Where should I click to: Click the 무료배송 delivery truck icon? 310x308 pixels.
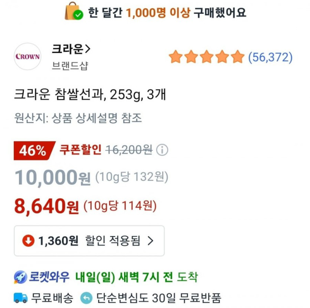pyautogui.click(x=21, y=297)
